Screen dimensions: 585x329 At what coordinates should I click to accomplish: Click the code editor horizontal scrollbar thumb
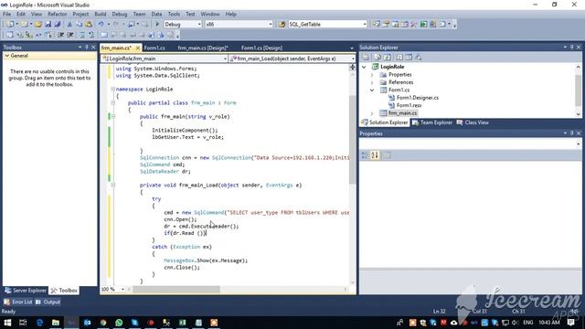point(176,289)
